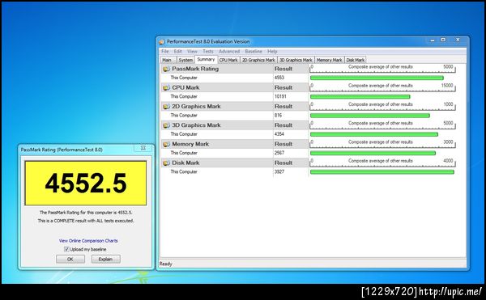Open the Help menu
Image resolution: width=486 pixels, height=300 pixels.
(272, 51)
